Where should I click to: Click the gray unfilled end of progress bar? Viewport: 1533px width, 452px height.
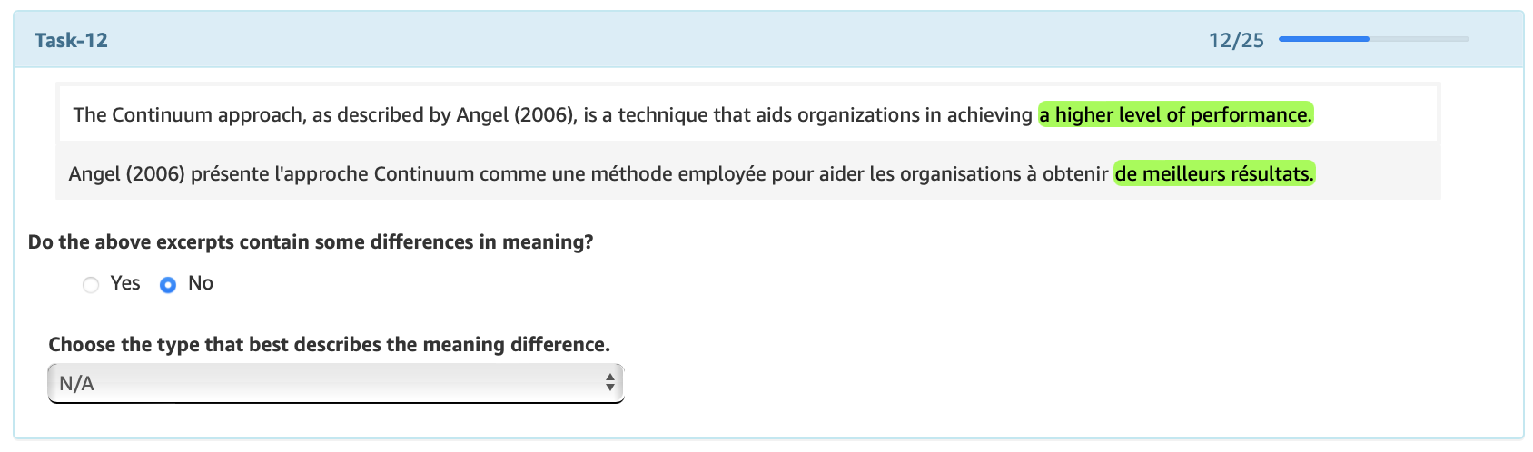coord(1435,39)
